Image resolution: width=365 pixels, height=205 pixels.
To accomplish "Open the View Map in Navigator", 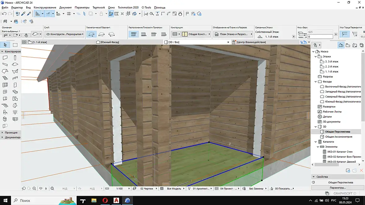I will (x=348, y=45).
